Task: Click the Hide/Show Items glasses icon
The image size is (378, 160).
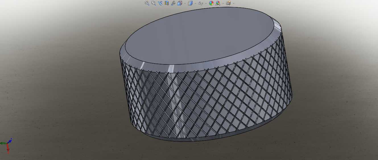Action: click(x=201, y=3)
